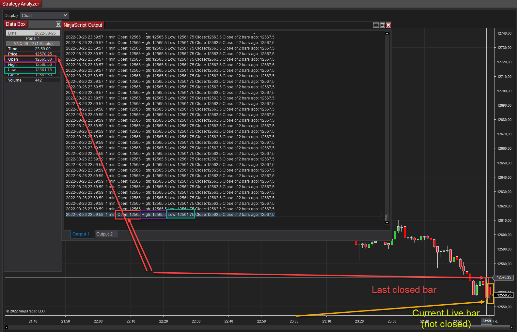Click the 12550,00 price axis label
The height and width of the screenshot is (332, 517).
(x=504, y=307)
